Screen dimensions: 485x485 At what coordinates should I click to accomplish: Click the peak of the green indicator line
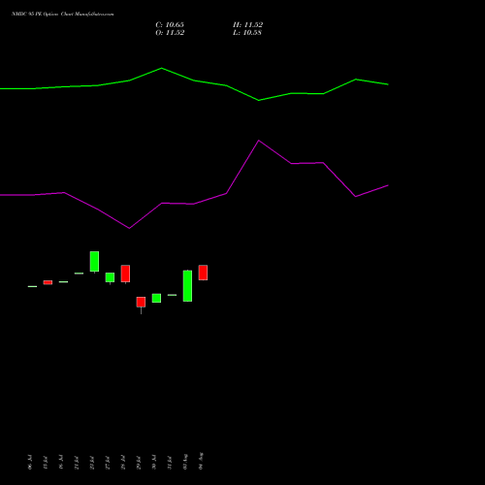point(162,68)
